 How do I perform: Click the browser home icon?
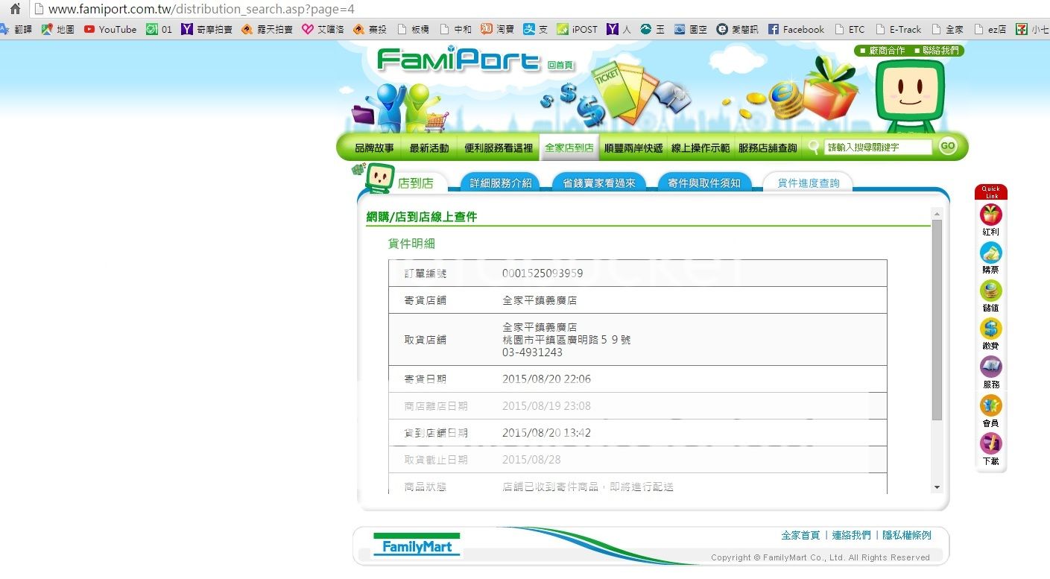point(14,10)
